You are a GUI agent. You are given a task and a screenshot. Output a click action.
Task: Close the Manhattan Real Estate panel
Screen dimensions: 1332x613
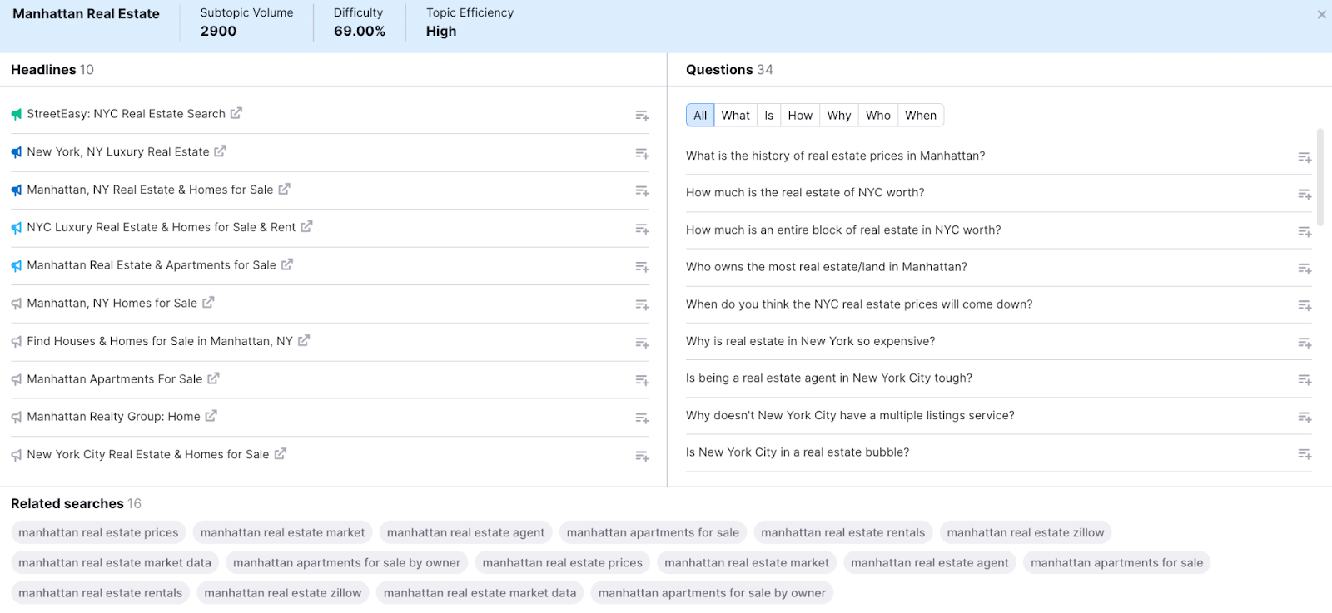point(1321,14)
